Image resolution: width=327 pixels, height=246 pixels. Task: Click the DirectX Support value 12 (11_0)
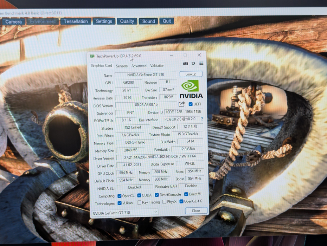click(x=190, y=126)
